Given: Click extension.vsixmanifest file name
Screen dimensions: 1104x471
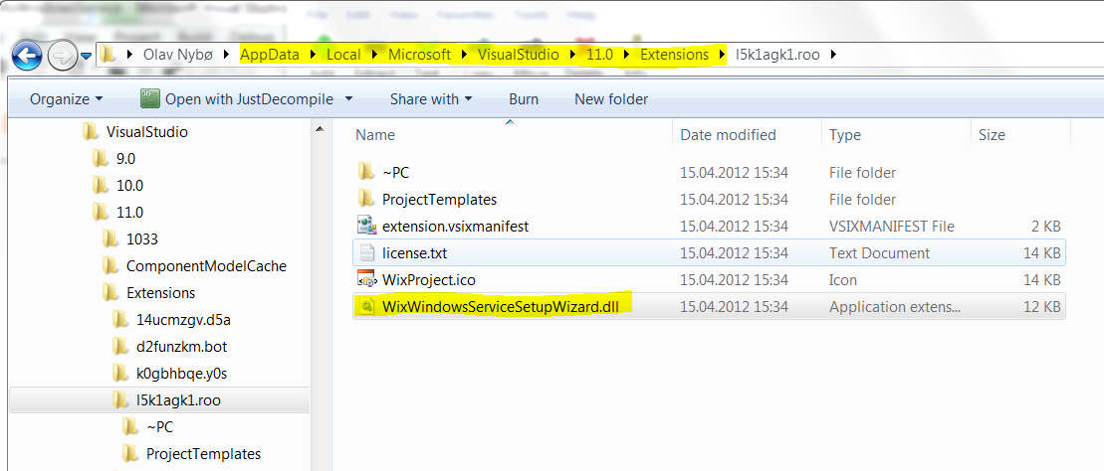Looking at the screenshot, I should (456, 227).
